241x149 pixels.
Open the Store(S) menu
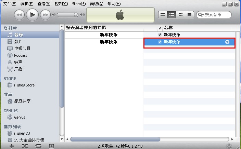click(79, 4)
